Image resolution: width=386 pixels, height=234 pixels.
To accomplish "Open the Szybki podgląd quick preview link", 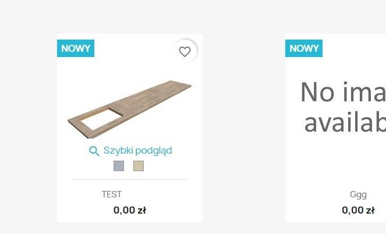I will pos(137,151).
